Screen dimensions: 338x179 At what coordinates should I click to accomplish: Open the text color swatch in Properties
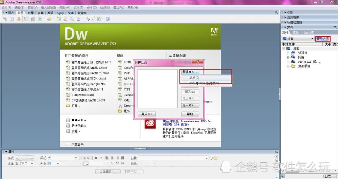click(86, 163)
